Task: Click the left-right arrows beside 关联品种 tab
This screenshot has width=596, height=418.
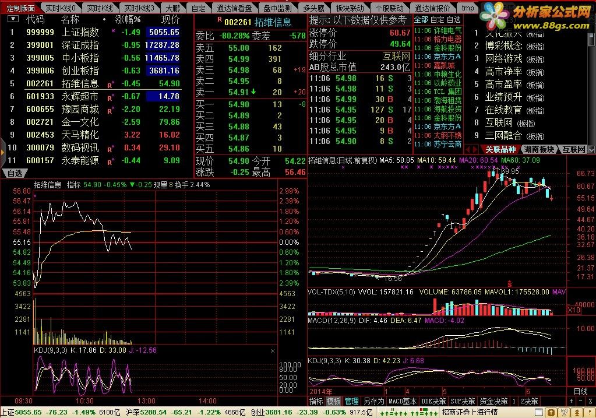Action: click(471, 149)
